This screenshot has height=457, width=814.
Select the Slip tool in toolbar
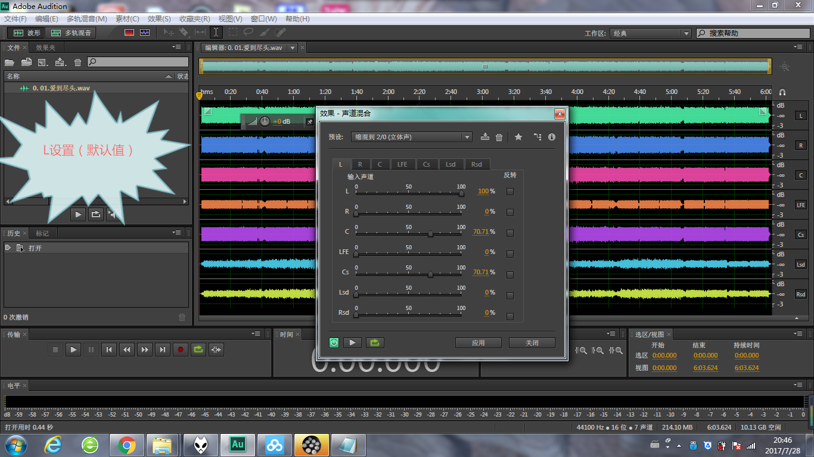200,33
